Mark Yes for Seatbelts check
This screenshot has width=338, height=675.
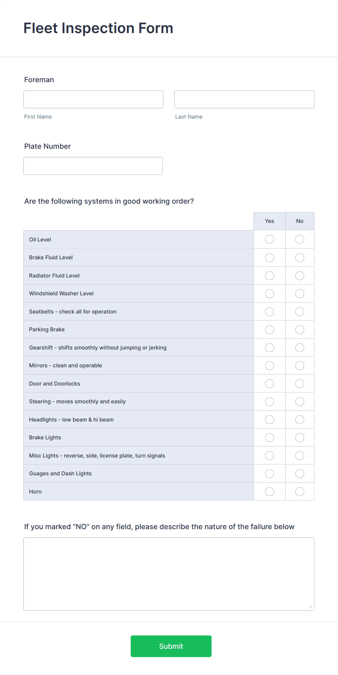pos(269,311)
